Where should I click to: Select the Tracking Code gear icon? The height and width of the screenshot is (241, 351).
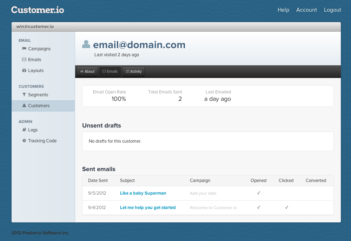point(24,141)
